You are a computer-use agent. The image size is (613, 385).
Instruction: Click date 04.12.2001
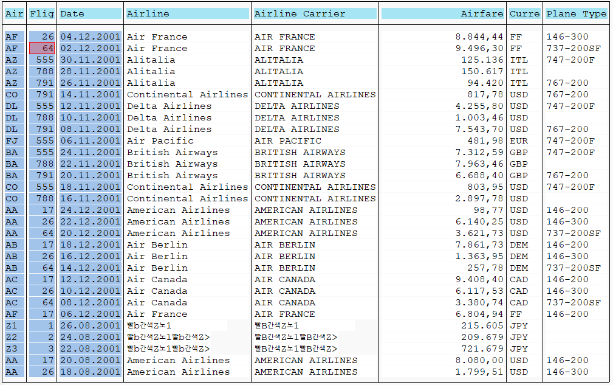click(91, 36)
